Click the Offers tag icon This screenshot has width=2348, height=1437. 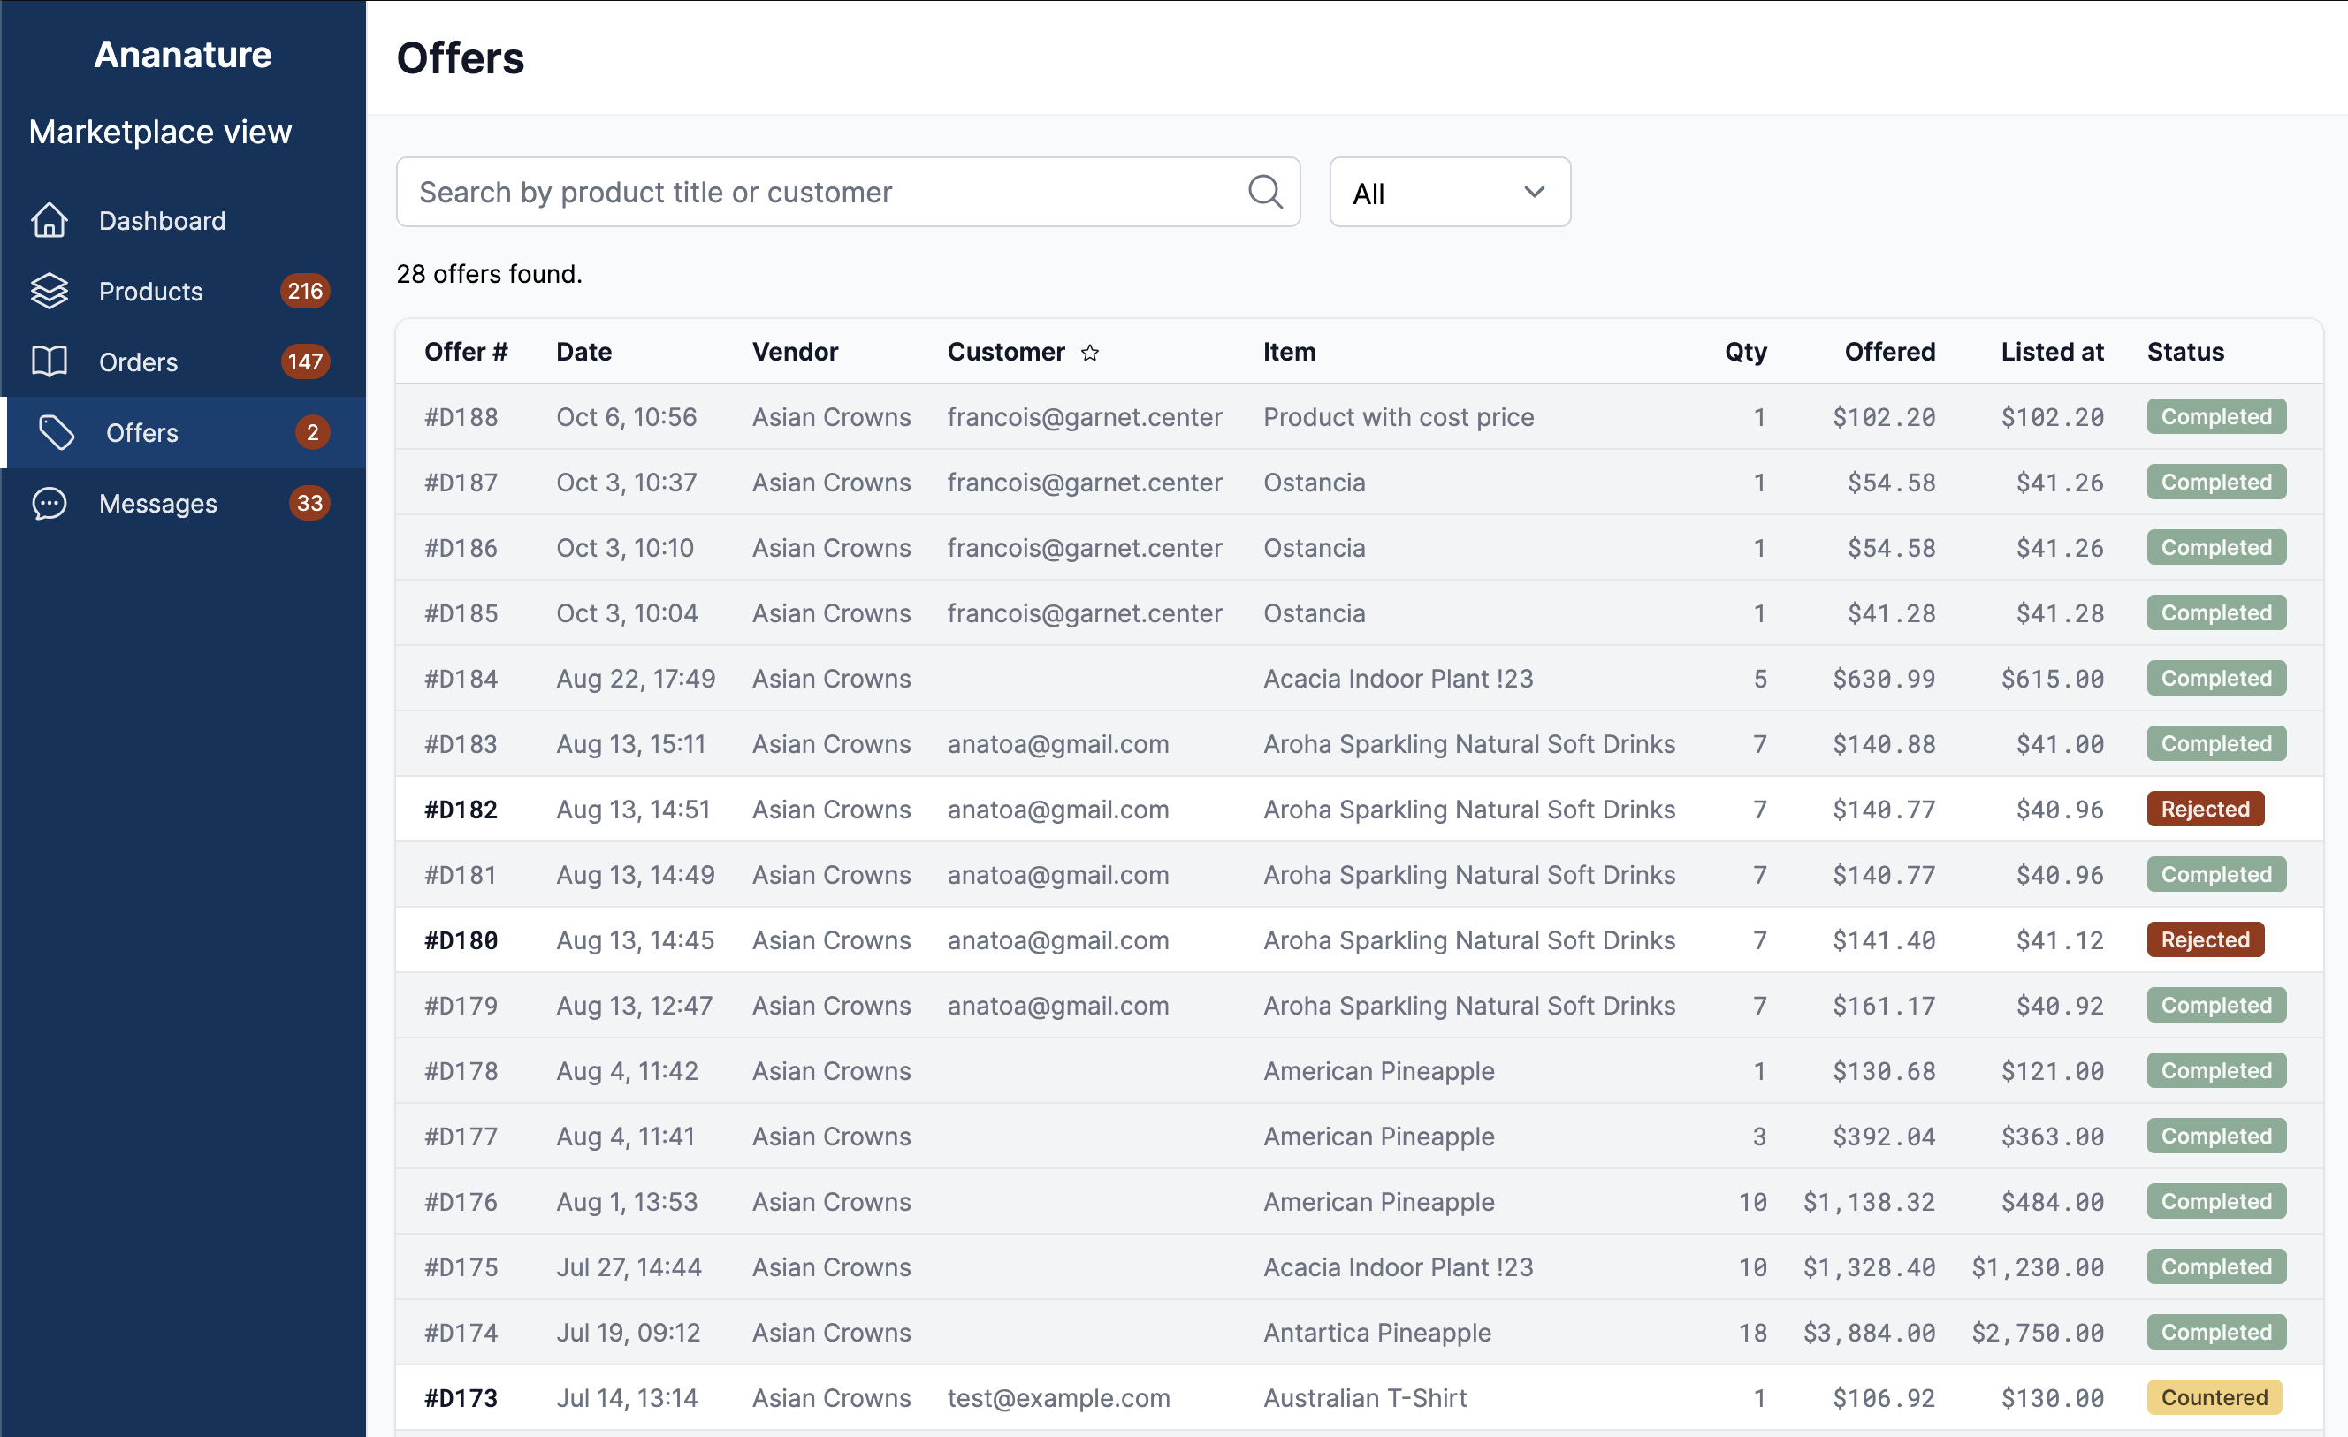point(57,431)
